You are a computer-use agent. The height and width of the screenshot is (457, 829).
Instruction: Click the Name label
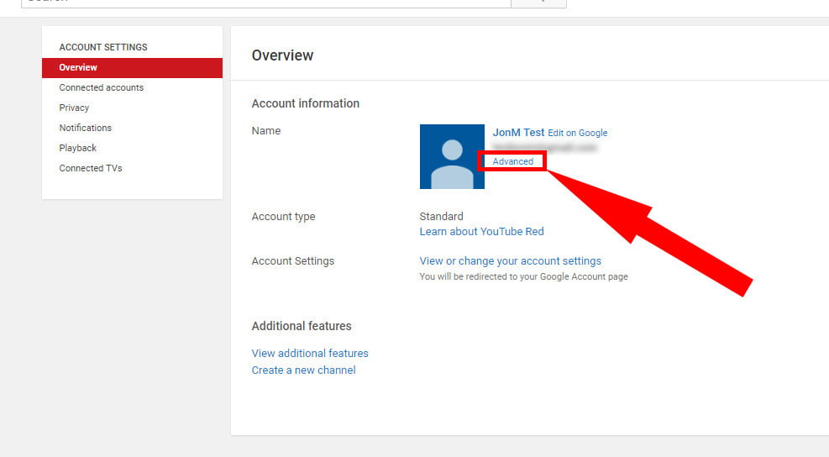266,131
